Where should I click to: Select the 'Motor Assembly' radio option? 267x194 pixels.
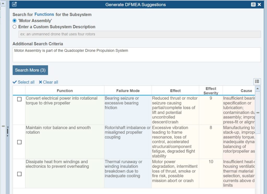[15, 21]
